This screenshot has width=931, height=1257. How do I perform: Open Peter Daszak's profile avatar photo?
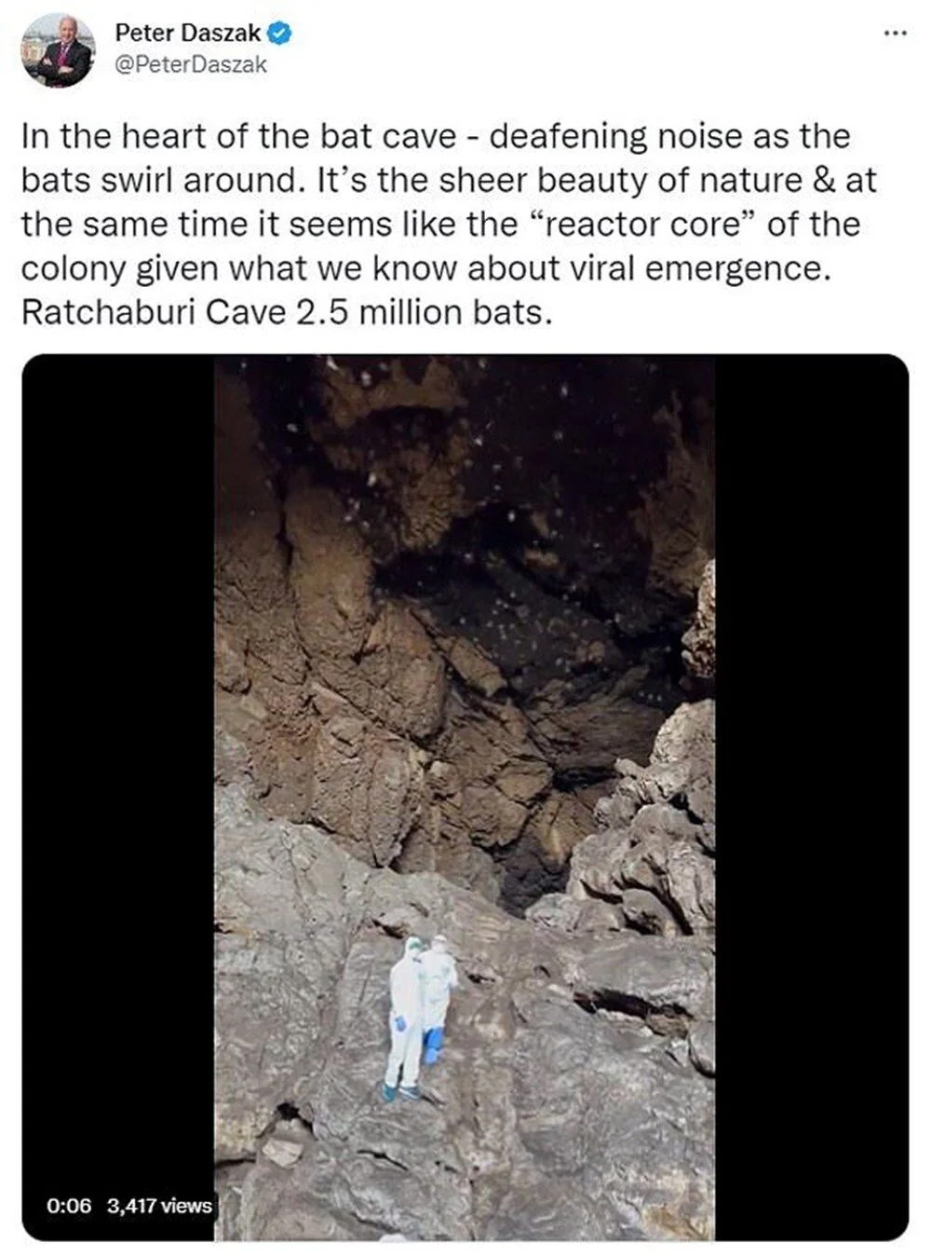click(x=58, y=51)
